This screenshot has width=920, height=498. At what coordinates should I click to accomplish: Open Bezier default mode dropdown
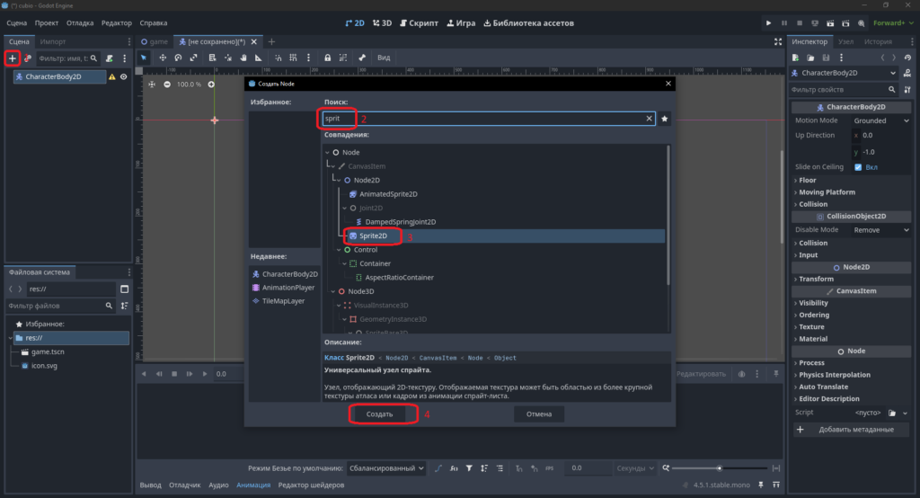pyautogui.click(x=386, y=468)
